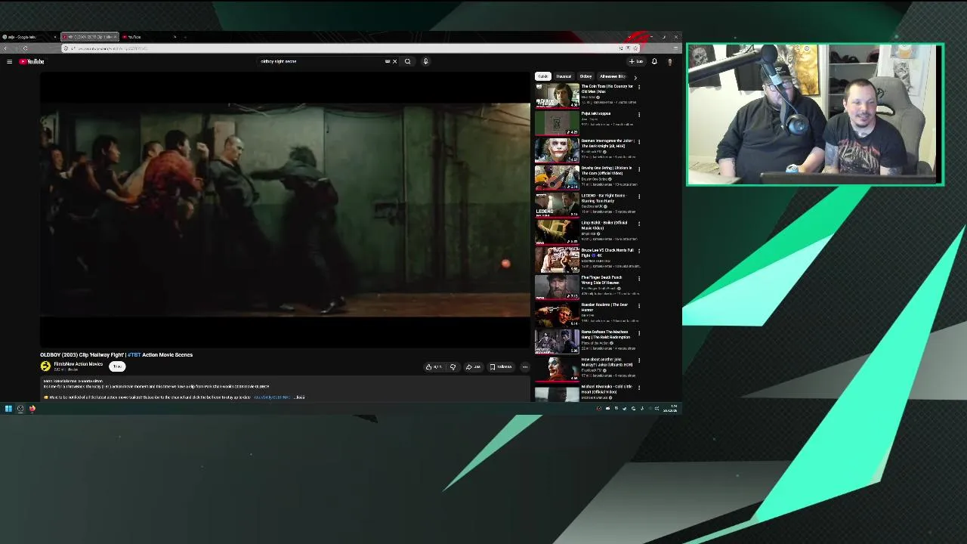
Task: Open options menu for LEGEND Bar Fight Scene
Action: pos(639,196)
